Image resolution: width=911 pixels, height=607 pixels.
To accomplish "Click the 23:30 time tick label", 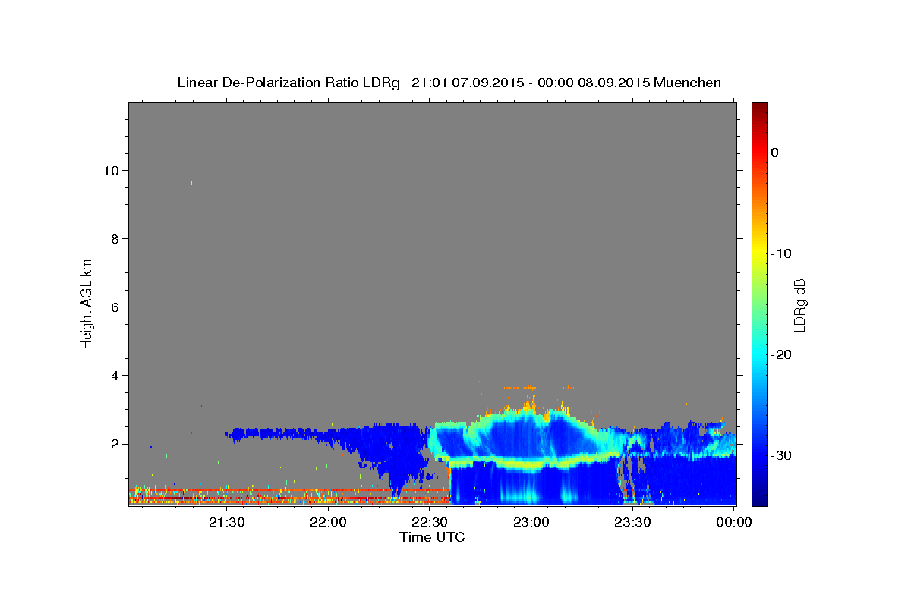I will [632, 522].
